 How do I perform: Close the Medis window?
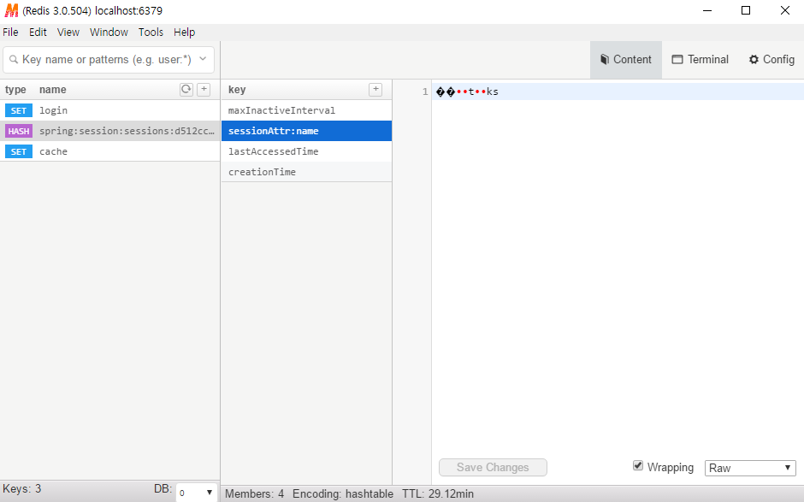click(x=785, y=10)
